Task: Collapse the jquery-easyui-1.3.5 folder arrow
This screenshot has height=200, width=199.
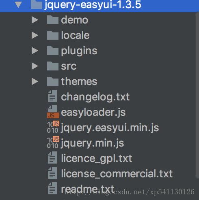Action: pyautogui.click(x=18, y=4)
